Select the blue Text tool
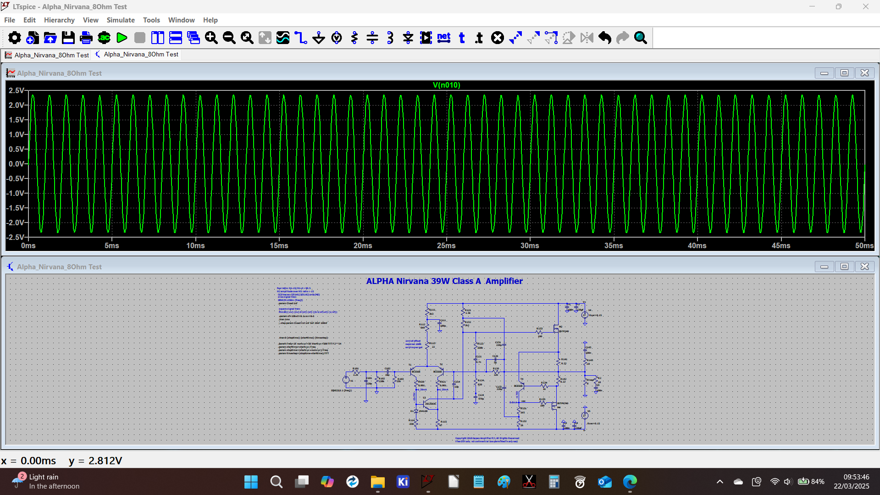The height and width of the screenshot is (495, 880). pyautogui.click(x=462, y=38)
